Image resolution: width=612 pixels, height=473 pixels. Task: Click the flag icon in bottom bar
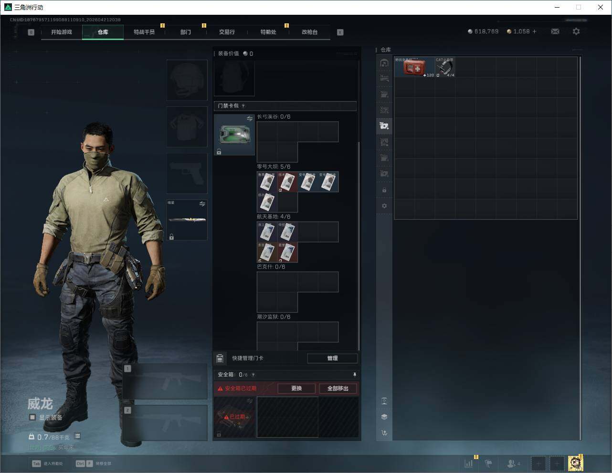point(488,463)
